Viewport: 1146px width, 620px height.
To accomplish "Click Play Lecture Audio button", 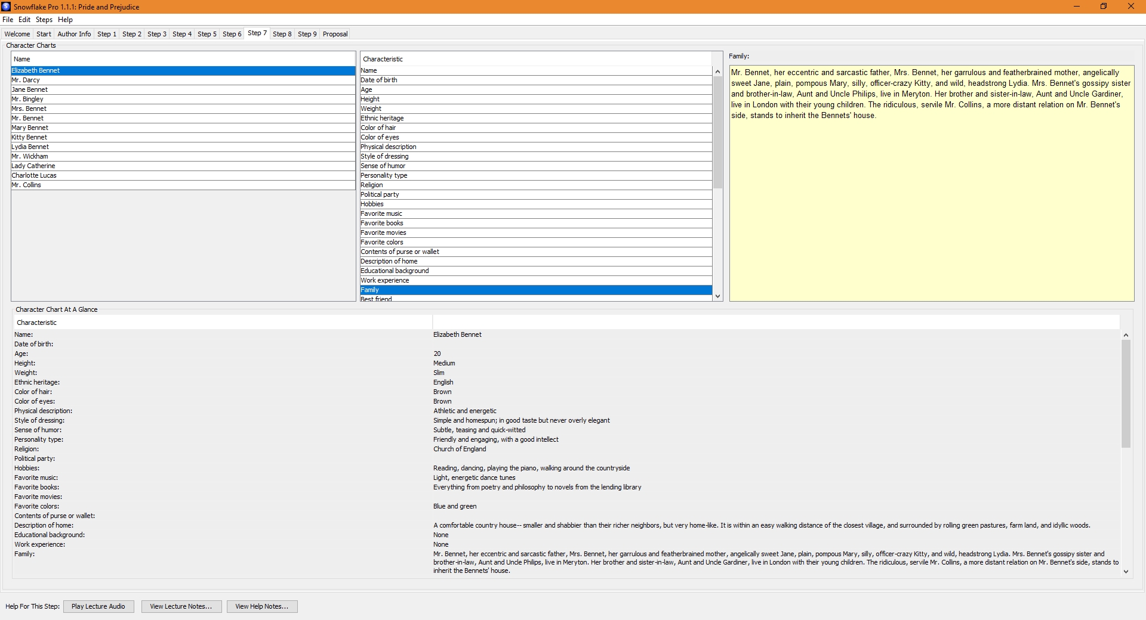I will click(x=98, y=606).
